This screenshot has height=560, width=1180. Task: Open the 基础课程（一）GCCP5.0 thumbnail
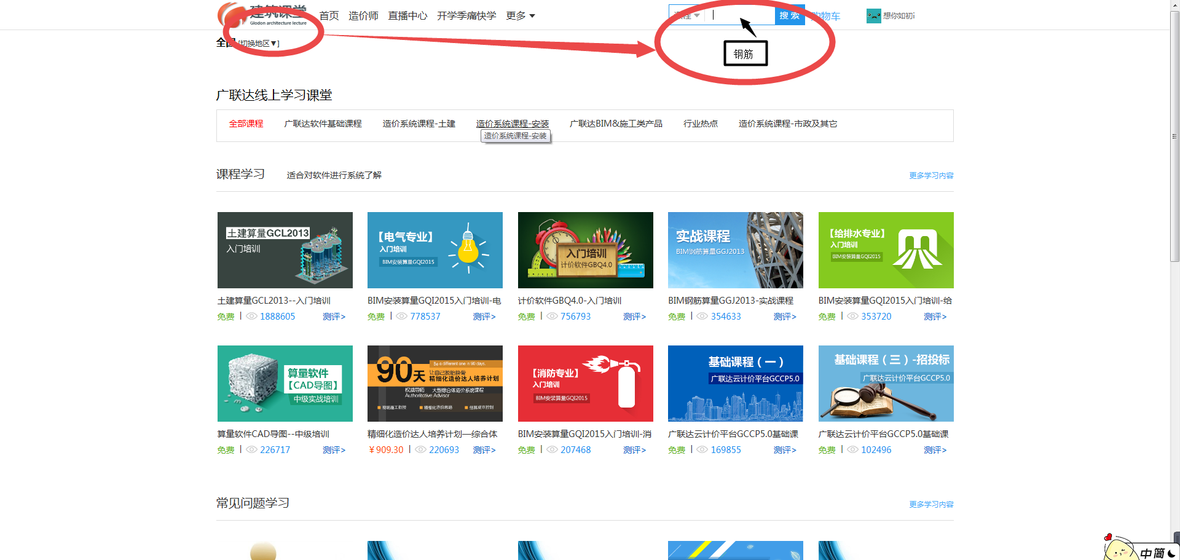736,384
